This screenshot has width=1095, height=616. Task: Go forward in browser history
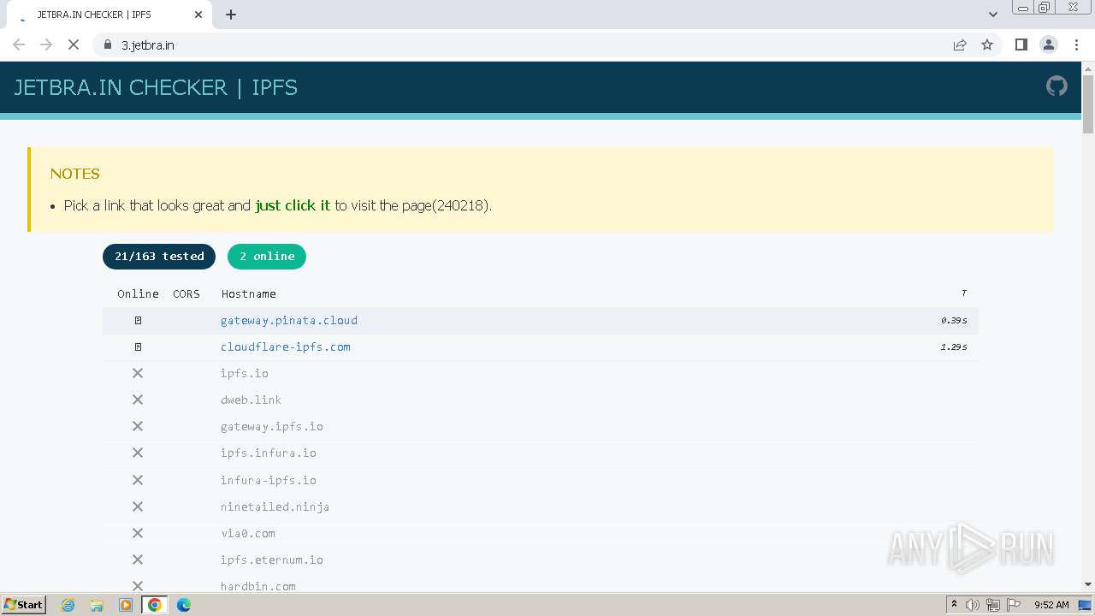tap(46, 44)
